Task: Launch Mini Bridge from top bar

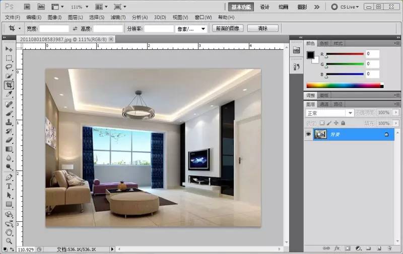Action: [41, 7]
